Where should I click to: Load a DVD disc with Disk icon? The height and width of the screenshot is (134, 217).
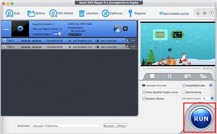tap(9, 13)
